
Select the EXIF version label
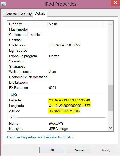pyautogui.click(x=18, y=88)
